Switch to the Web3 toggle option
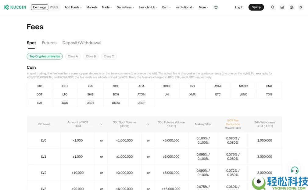Image resolution: width=308 pixels, height=190 pixels. tap(54, 7)
